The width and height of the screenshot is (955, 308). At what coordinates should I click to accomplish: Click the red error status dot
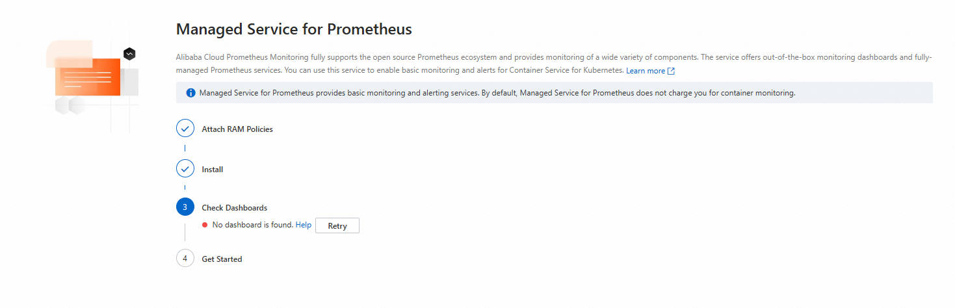pos(205,225)
